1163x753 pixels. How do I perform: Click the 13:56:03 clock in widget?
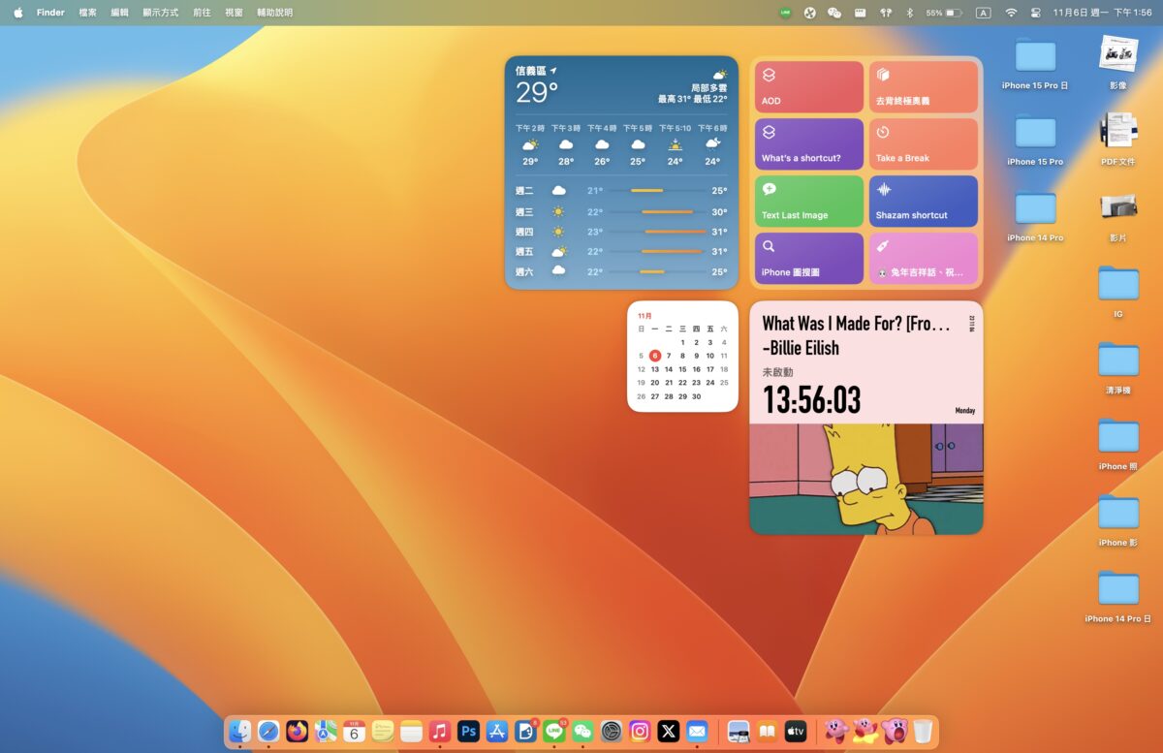pos(812,399)
